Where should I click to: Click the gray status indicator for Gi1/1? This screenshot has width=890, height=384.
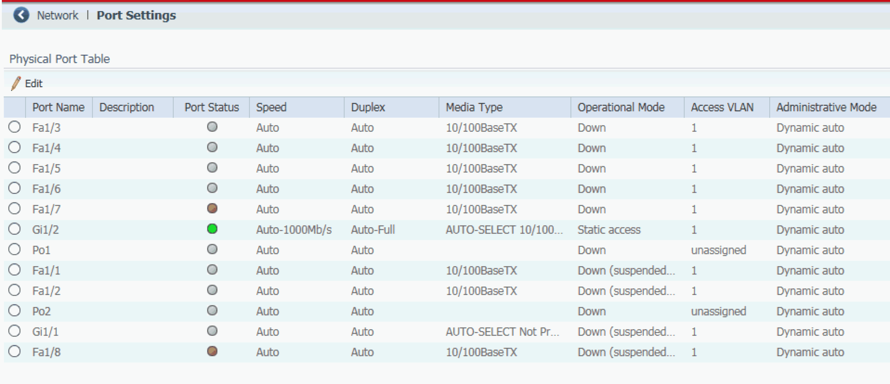(x=212, y=331)
